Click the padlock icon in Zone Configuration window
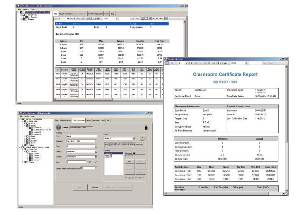The height and width of the screenshot is (215, 299). [x=146, y=127]
